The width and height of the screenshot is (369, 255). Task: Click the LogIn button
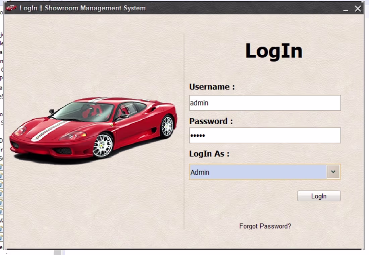click(319, 196)
